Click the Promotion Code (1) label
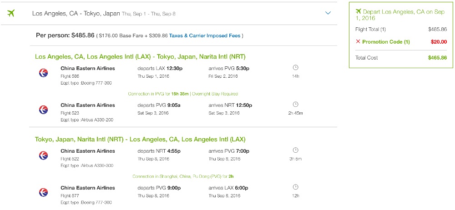 pyautogui.click(x=386, y=42)
